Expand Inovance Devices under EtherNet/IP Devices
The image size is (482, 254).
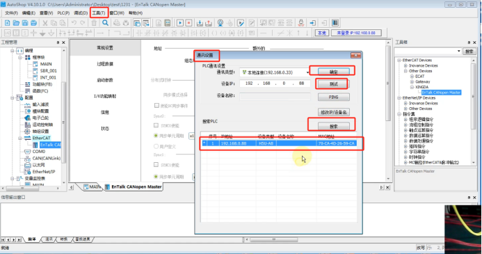pos(405,103)
